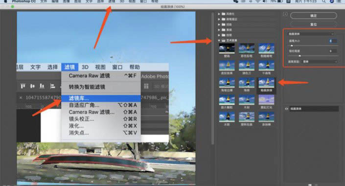The image size is (345, 186).
Task: Open Spotlight search magnifier icon
Action: [323, 1]
